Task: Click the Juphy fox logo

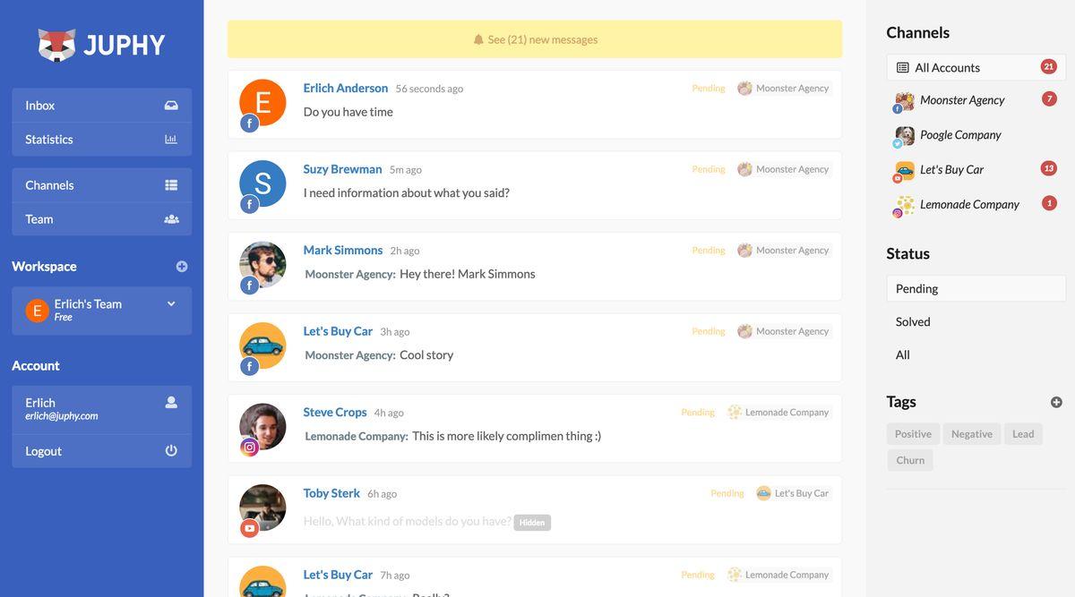Action: (56, 45)
